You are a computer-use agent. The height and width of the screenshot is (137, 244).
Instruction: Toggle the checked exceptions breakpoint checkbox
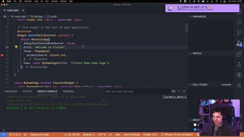[x=195, y=129]
